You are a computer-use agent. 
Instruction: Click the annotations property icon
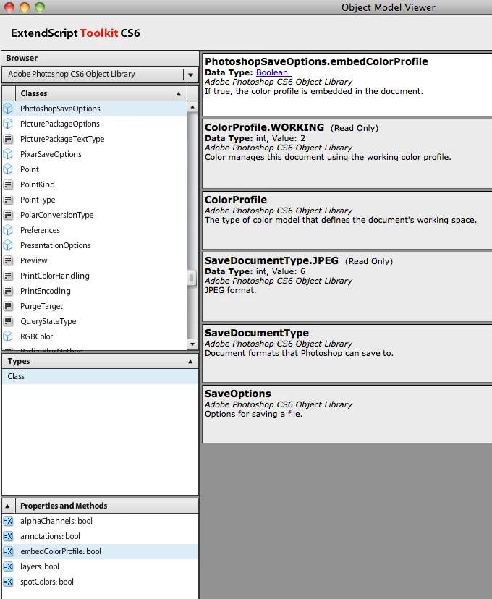[8, 536]
